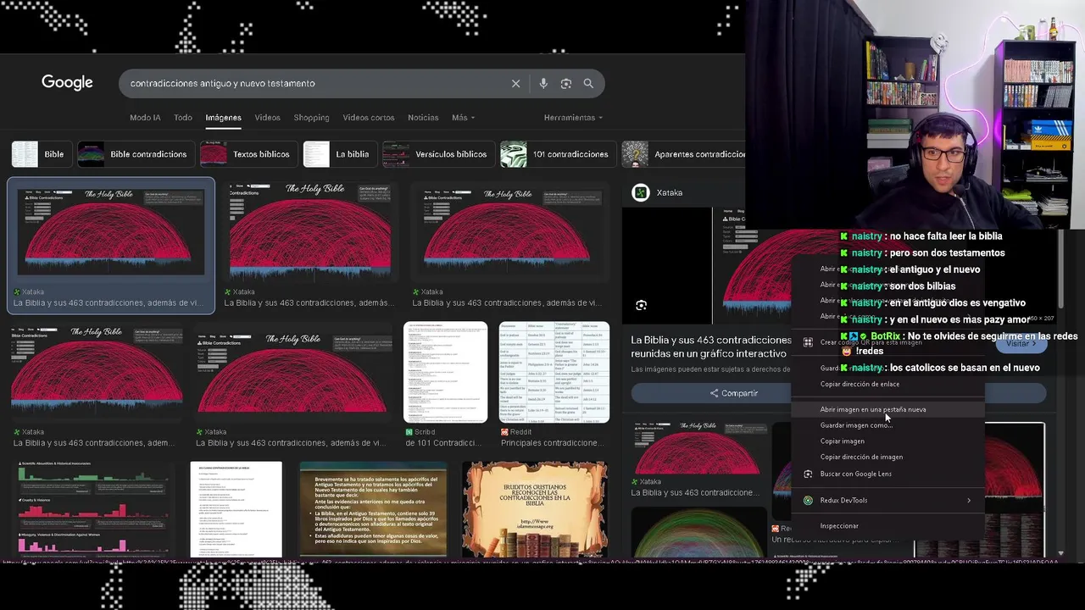Click the QR code icon in context menu
Viewport: 1085px width, 610px height.
pos(808,342)
